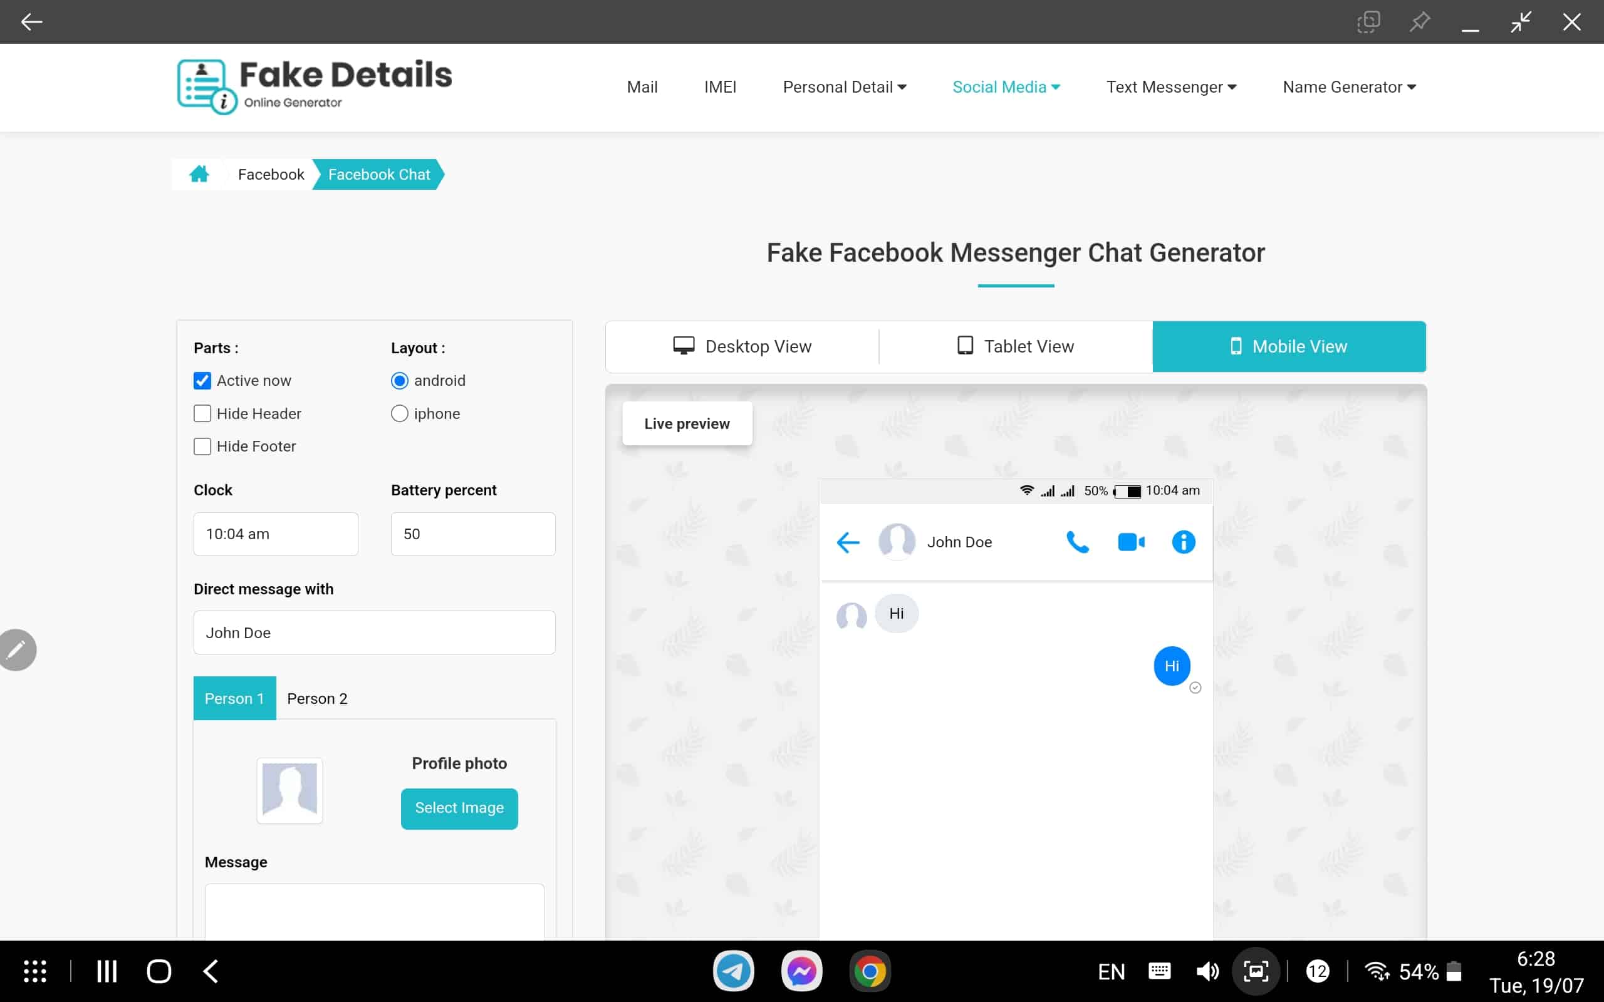
Task: Expand the Name Generator dropdown
Action: [x=1349, y=86]
